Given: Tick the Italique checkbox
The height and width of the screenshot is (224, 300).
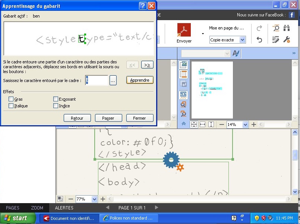Looking at the screenshot, I should [x=11, y=106].
